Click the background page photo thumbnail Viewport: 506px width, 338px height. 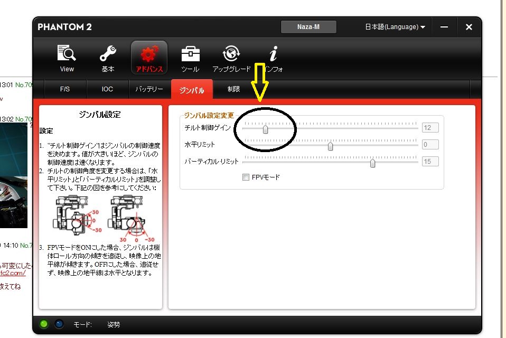(x=14, y=175)
